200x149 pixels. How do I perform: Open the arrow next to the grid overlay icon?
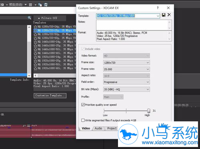(x=36, y=5)
